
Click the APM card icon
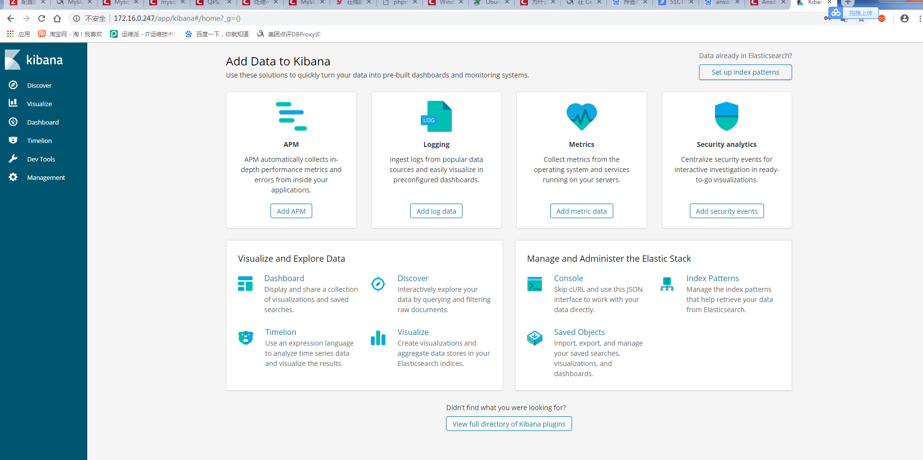click(291, 116)
